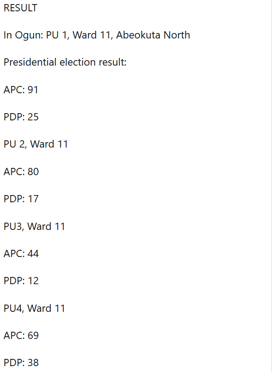Viewport: 272px width, 372px height.
Task: Select the 'Abeokuta North' text
Action: [153, 35]
